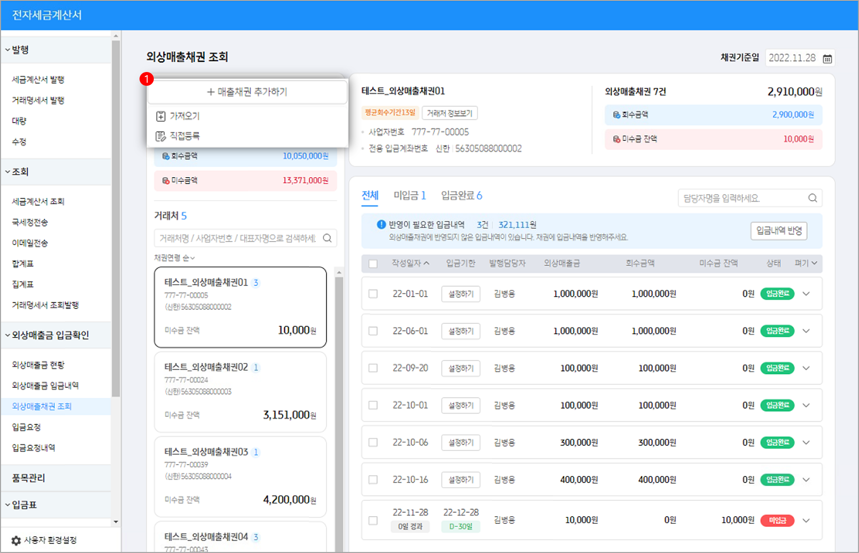Click the 3건 pending deposits count link
Viewport: 859px width, 553px height.
[x=482, y=225]
